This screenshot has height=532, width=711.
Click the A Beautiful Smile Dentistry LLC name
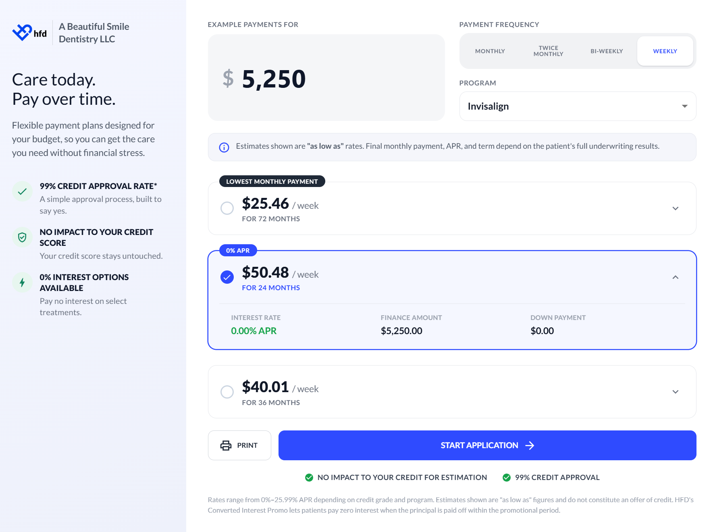coord(94,33)
